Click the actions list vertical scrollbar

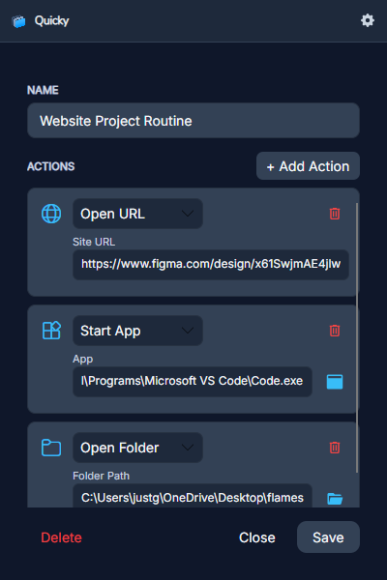click(357, 337)
